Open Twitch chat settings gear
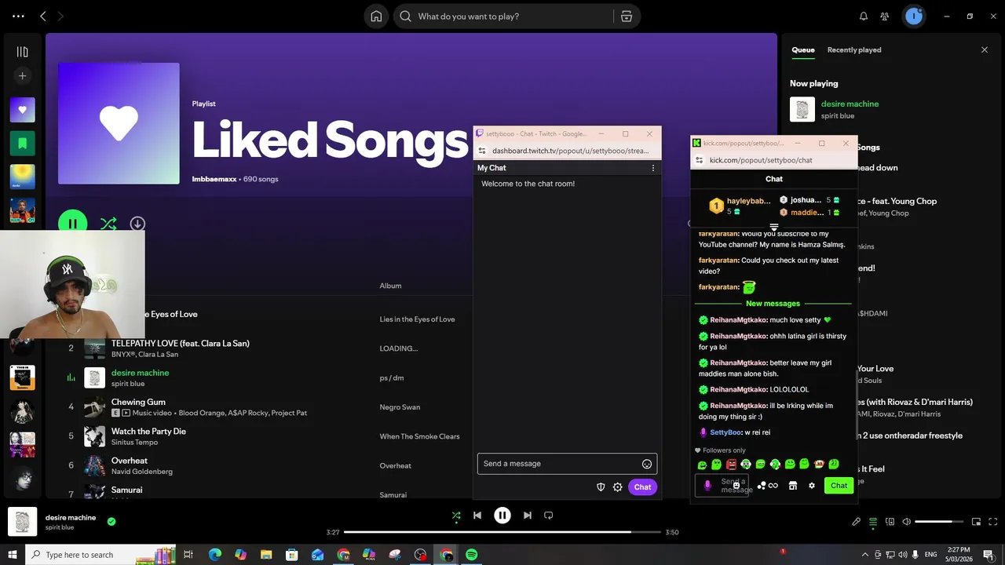 click(x=618, y=487)
